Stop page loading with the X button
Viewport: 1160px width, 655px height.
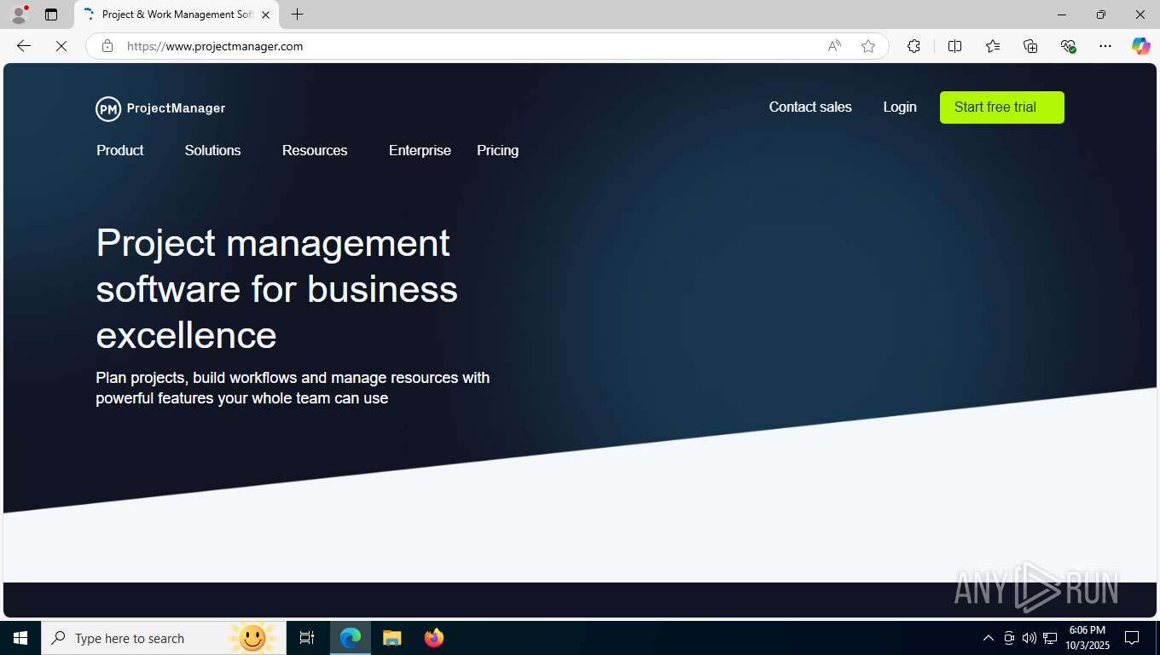pos(61,46)
